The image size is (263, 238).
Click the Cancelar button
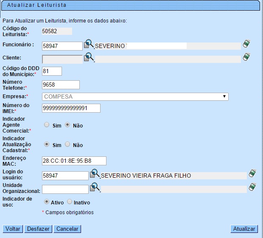point(67,229)
